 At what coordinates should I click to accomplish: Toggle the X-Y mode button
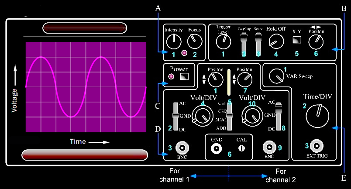click(x=297, y=41)
